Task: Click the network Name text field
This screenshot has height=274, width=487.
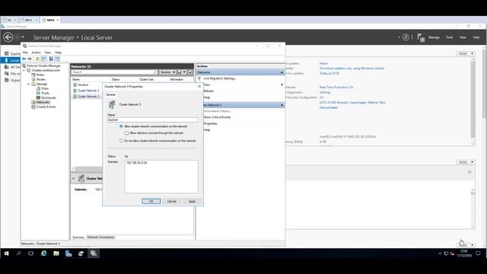Action: coord(152,119)
